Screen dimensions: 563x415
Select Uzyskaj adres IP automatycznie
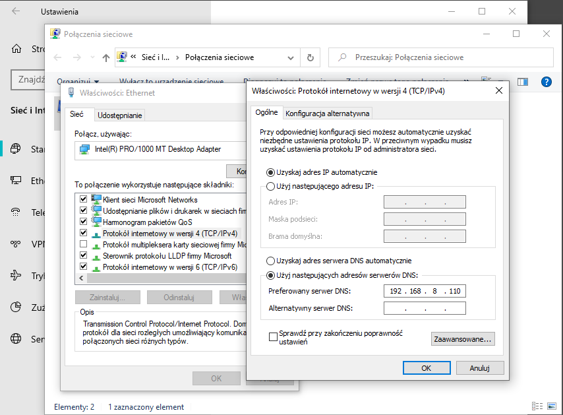[x=270, y=172]
